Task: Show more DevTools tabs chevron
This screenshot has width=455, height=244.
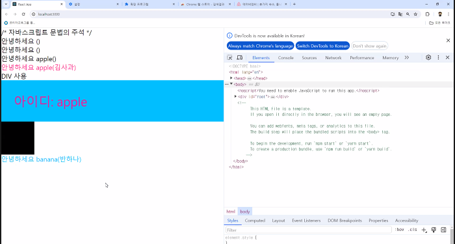Action: 406,57
